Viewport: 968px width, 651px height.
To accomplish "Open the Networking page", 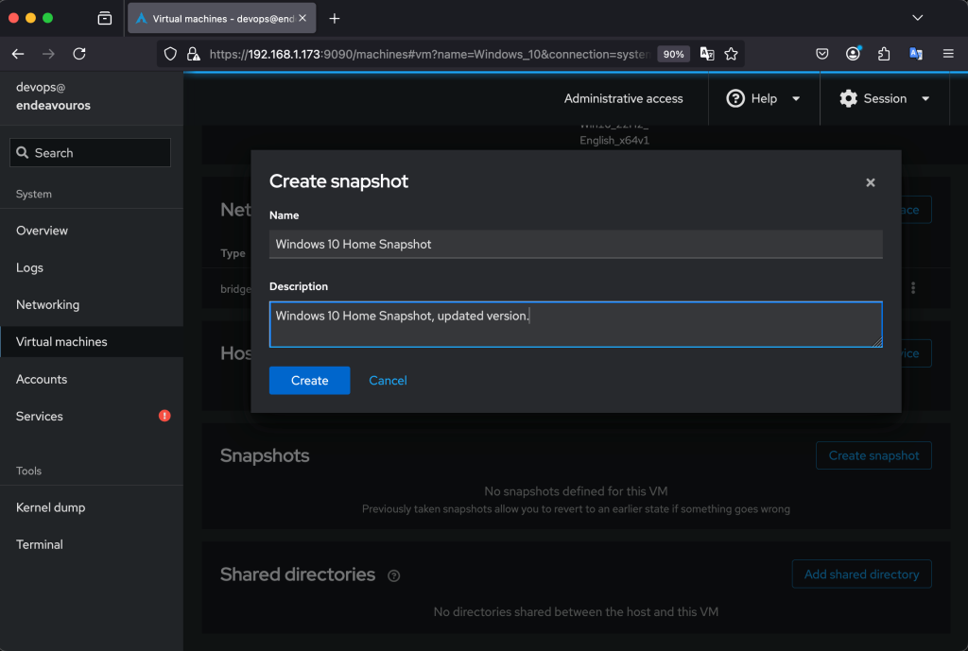I will point(92,305).
